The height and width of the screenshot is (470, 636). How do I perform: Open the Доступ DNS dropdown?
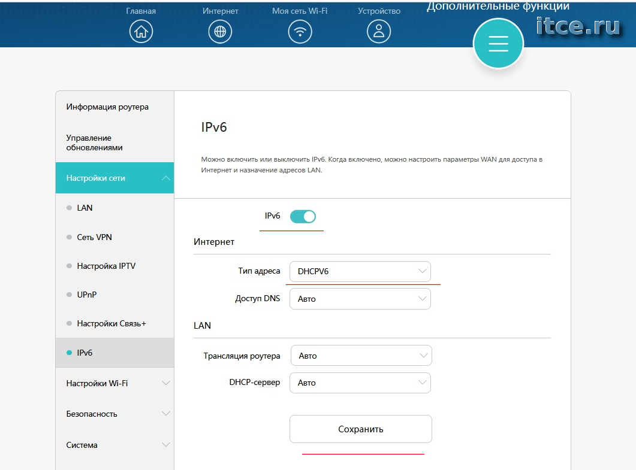point(360,299)
